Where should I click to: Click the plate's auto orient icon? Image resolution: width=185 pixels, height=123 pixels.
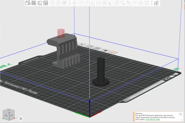(x=89, y=46)
